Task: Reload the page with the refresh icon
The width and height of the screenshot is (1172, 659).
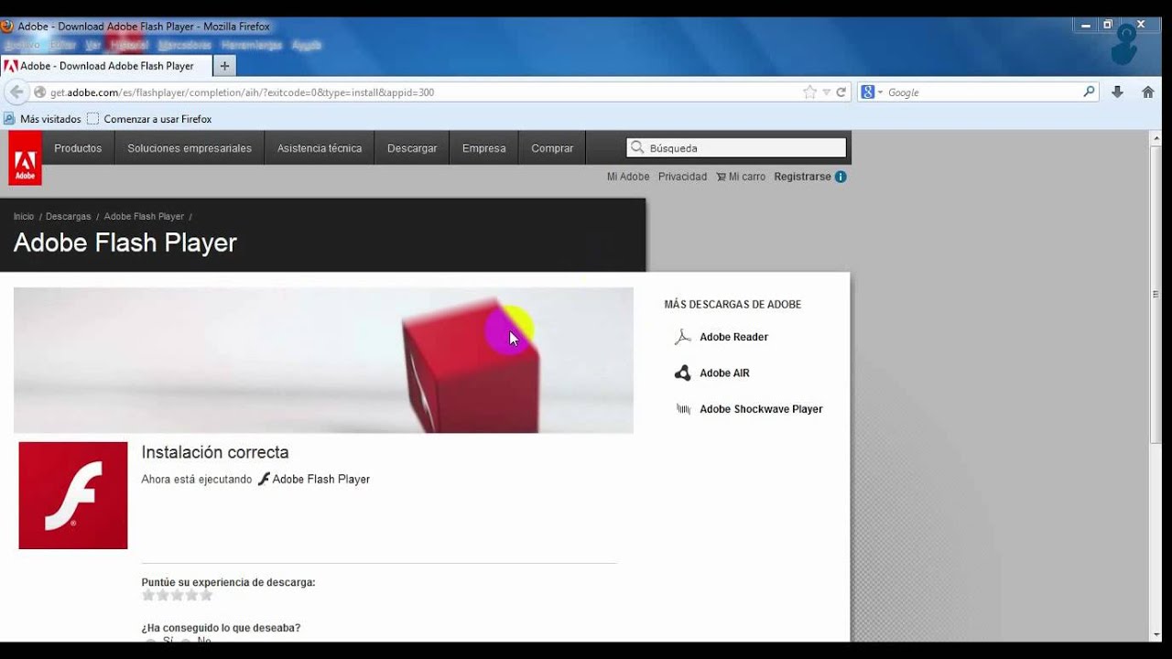Action: (841, 92)
